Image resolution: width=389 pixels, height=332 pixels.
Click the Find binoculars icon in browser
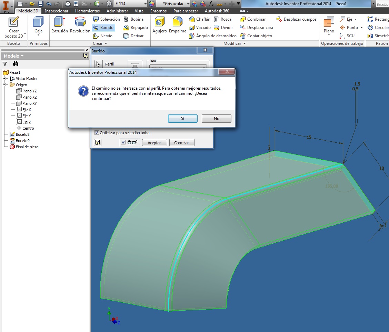(x=16, y=64)
